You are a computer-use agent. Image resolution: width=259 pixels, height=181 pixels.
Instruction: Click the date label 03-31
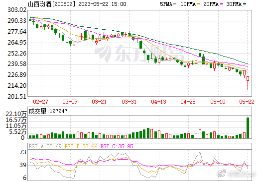(x=129, y=102)
